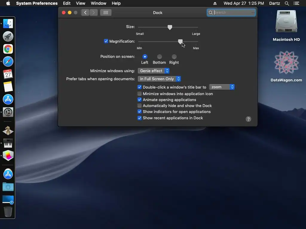
Task: Uncheck Double-click a window's title bar
Action: point(140,87)
